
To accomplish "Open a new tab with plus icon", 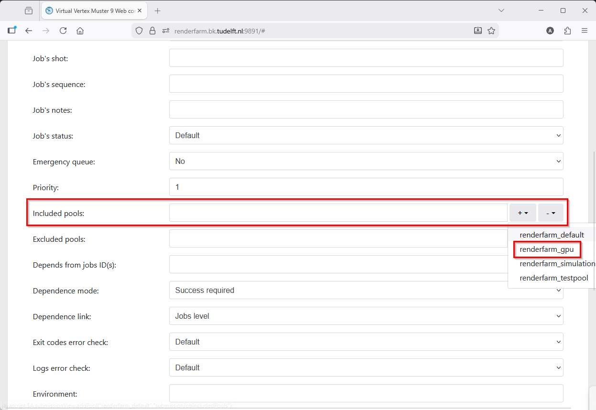I will tap(158, 11).
